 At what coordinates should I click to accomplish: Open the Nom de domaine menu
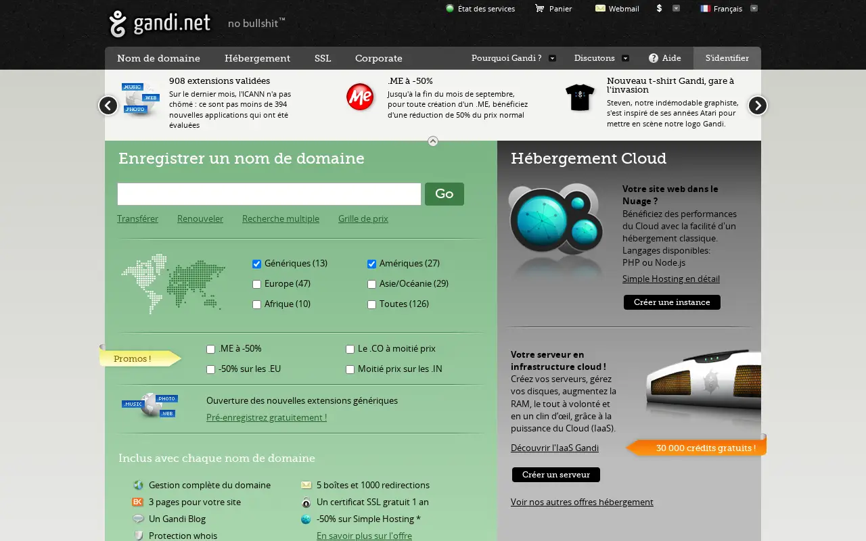coord(158,58)
